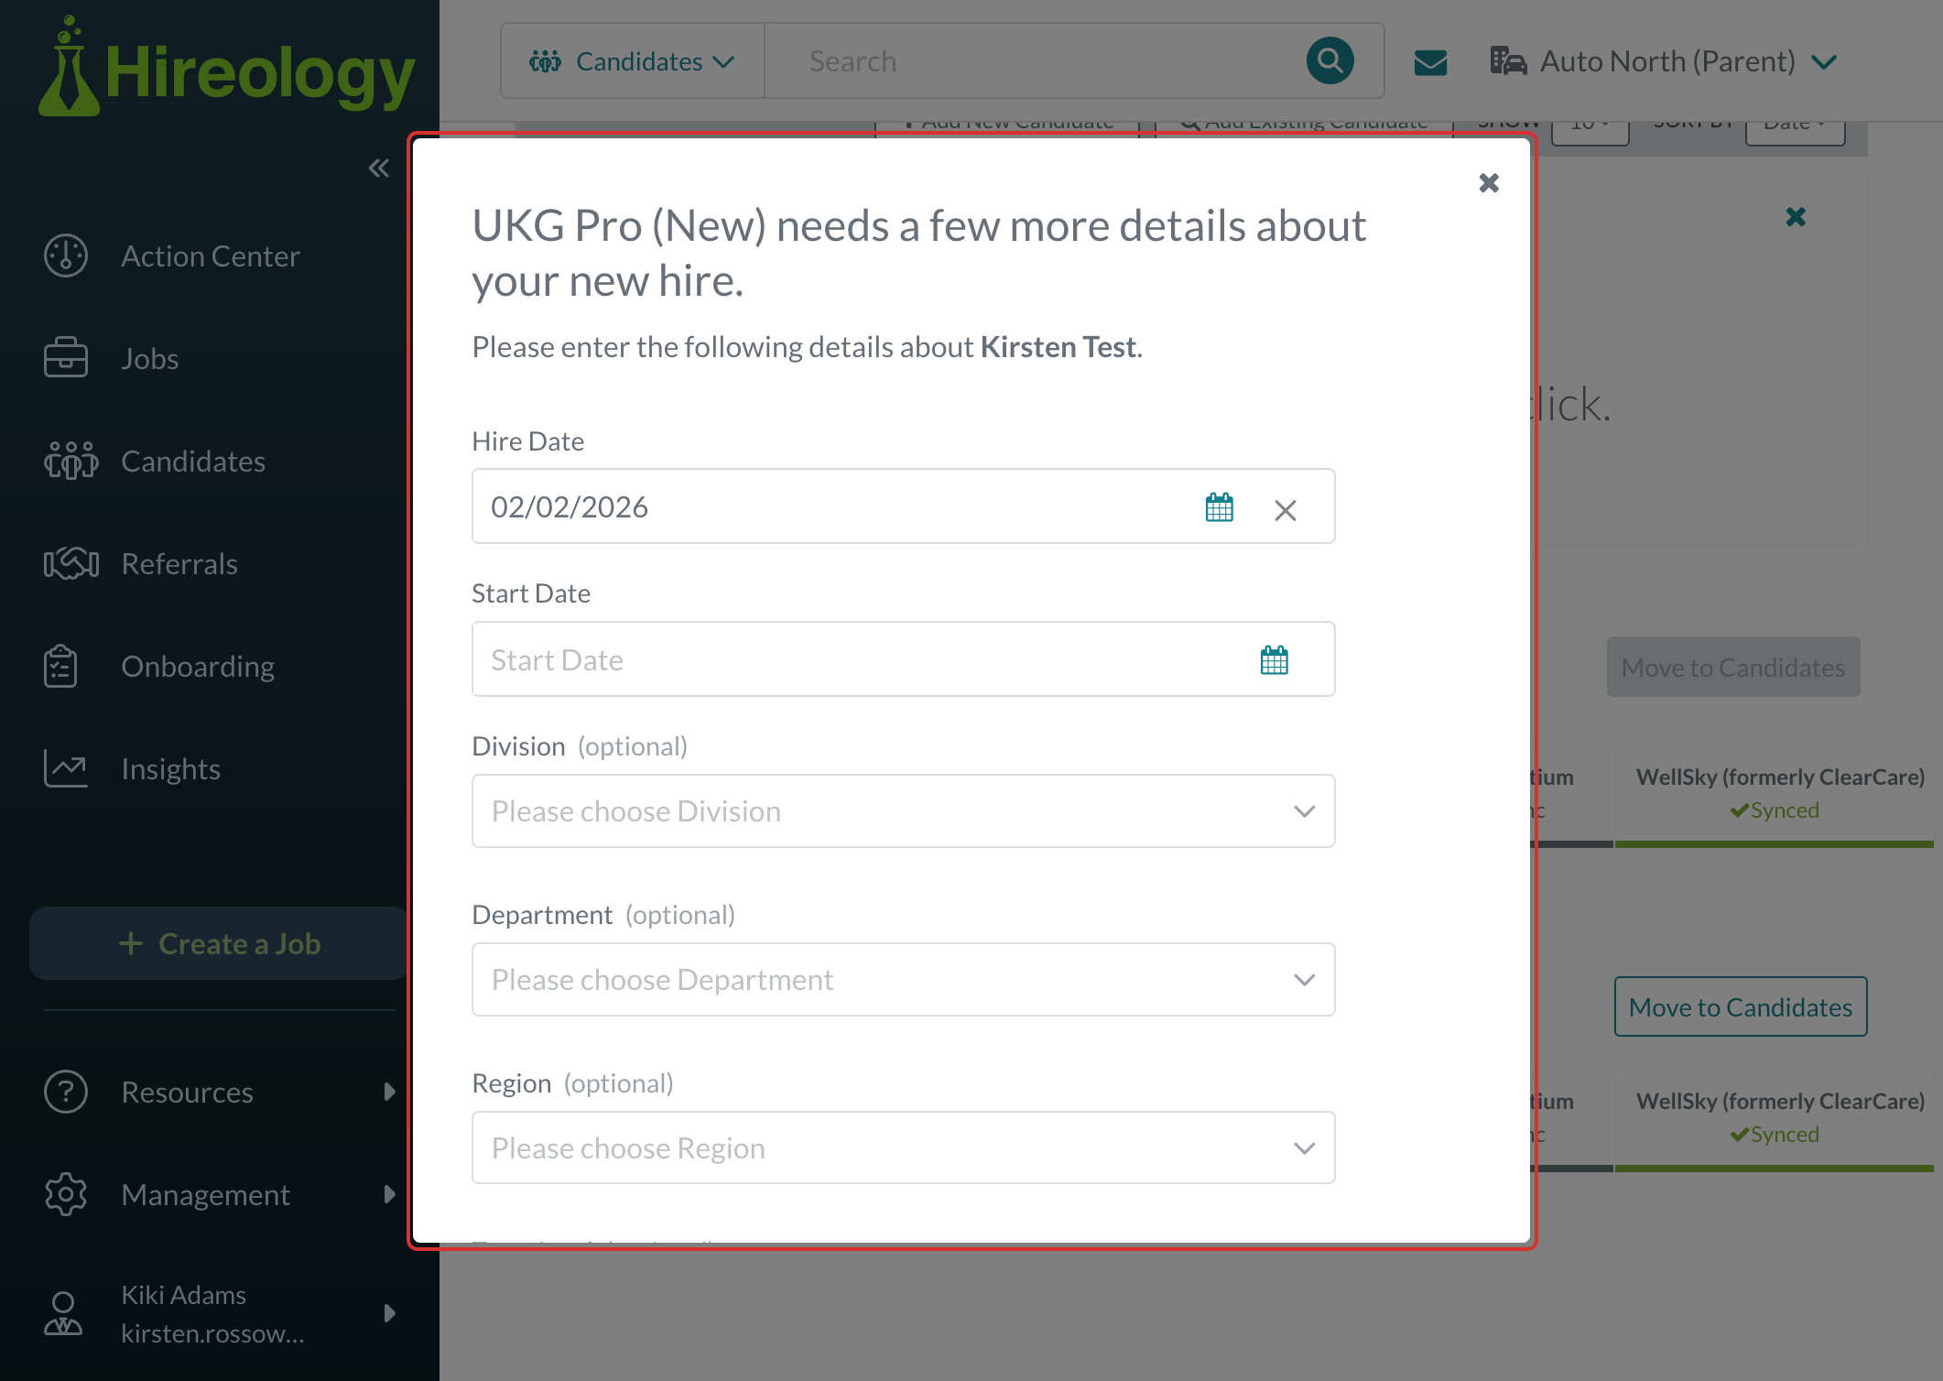
Task: Open the Candidates search type dropdown
Action: (633, 61)
